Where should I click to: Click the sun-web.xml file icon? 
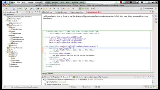[x=12, y=62]
